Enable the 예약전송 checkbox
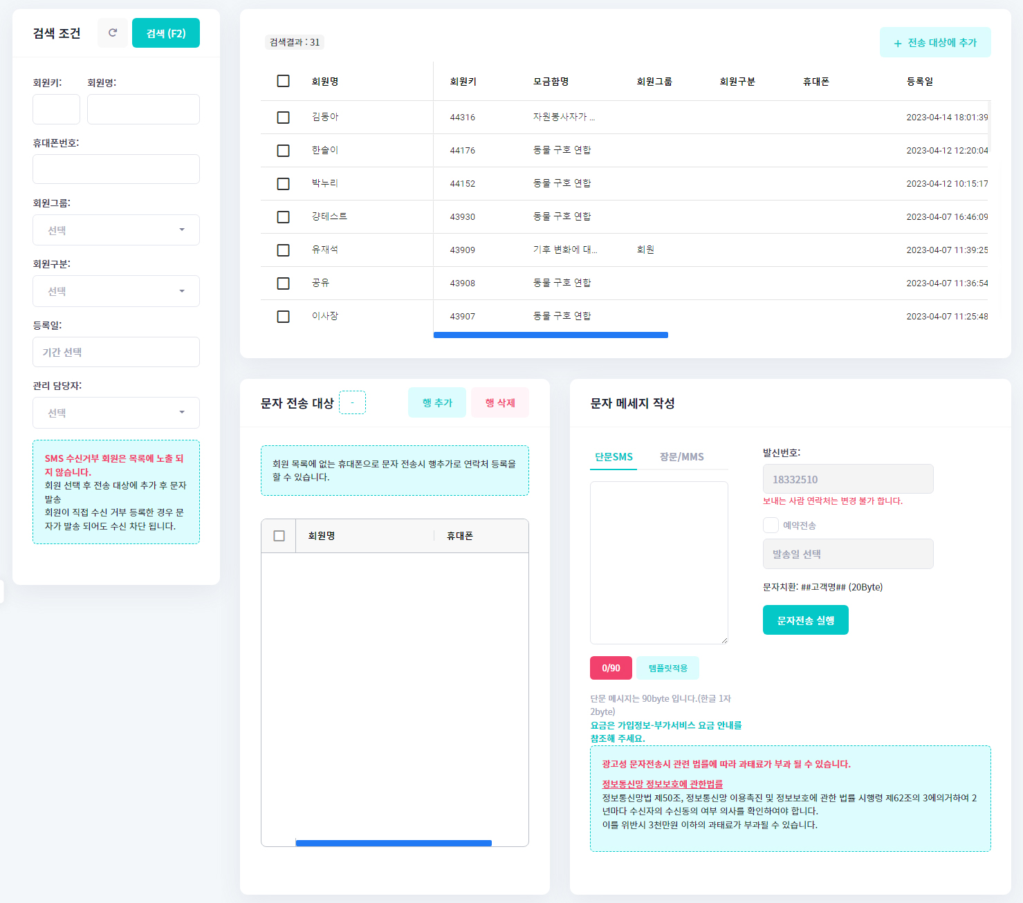1023x903 pixels. 771,525
